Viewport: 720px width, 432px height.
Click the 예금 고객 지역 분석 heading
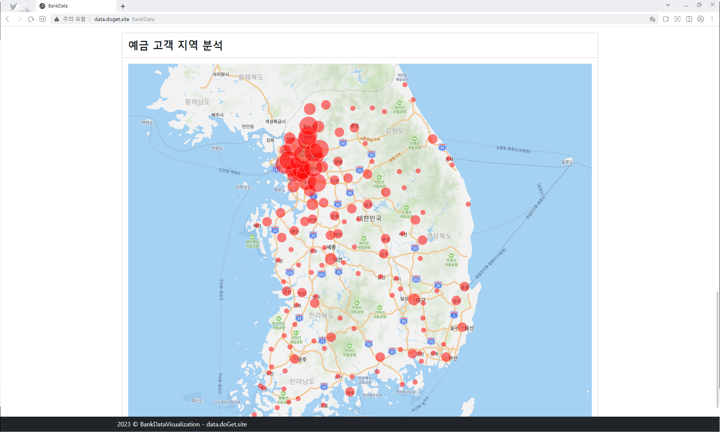[176, 45]
